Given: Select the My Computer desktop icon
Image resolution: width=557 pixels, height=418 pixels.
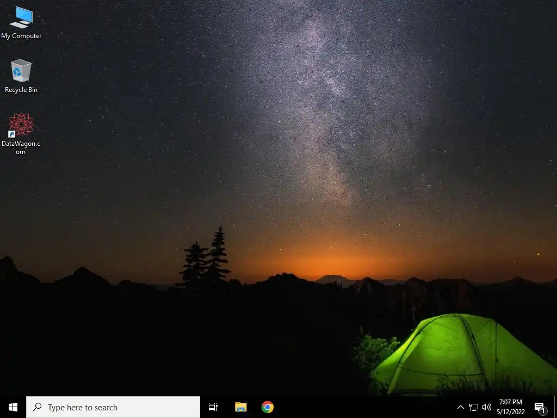Looking at the screenshot, I should point(21,23).
